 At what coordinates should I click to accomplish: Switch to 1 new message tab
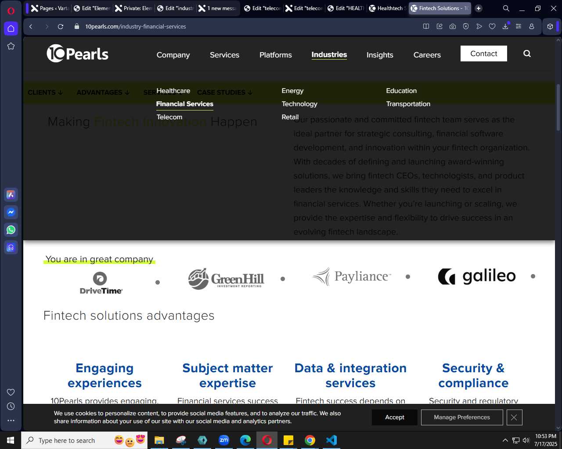tap(217, 8)
